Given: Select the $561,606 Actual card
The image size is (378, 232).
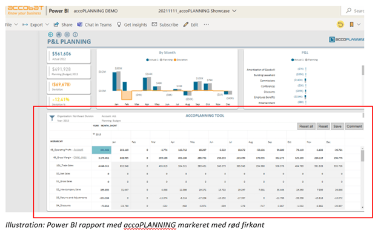Looking at the screenshot, I should (x=68, y=56).
